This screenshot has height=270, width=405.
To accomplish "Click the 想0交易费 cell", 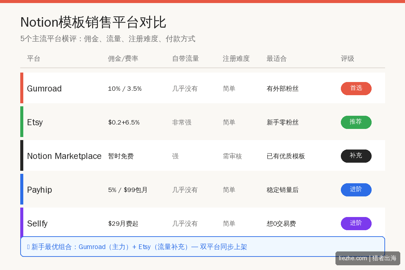I will tap(281, 224).
